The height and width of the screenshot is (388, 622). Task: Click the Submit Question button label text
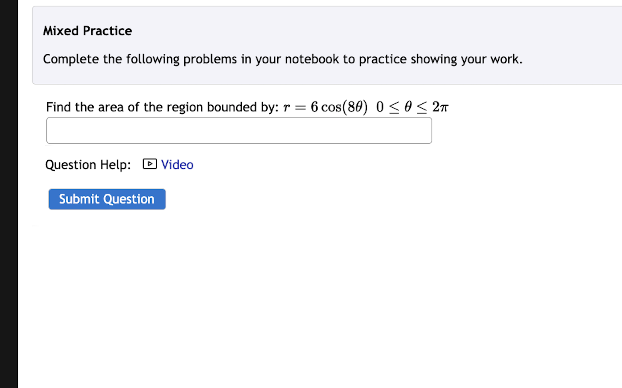click(x=107, y=199)
